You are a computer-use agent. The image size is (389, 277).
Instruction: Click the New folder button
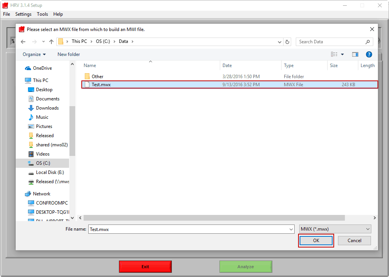coord(69,54)
